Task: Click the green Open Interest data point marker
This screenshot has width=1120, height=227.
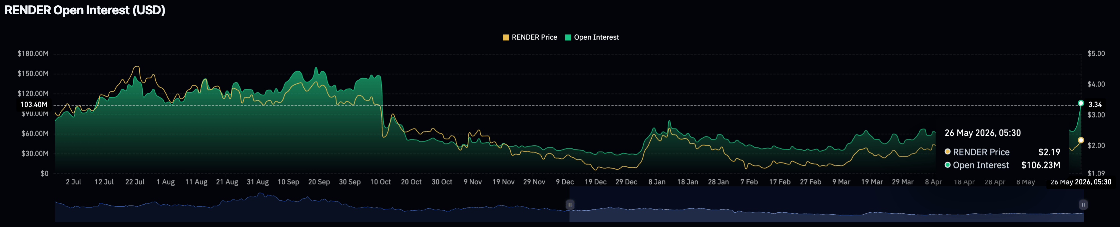Action: tap(1081, 103)
